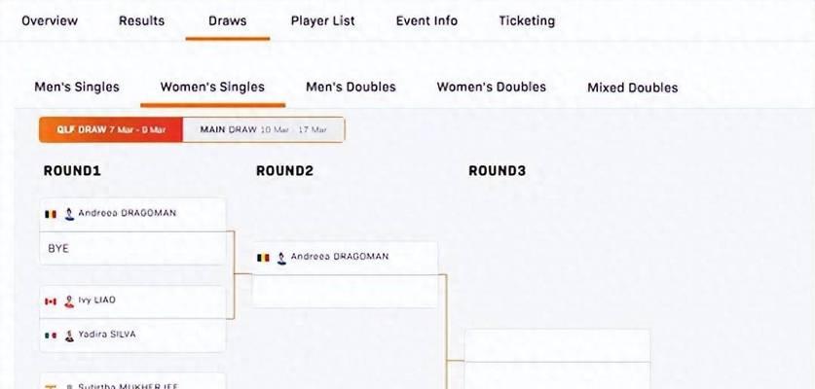
Task: Click Romania flag in Round 2 Dragoman entry
Action: click(264, 258)
